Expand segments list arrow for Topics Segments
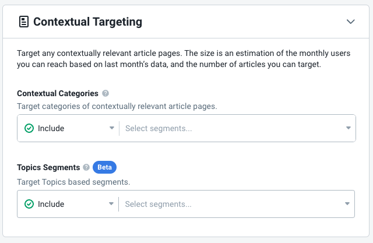The image size is (373, 243). pyautogui.click(x=347, y=204)
